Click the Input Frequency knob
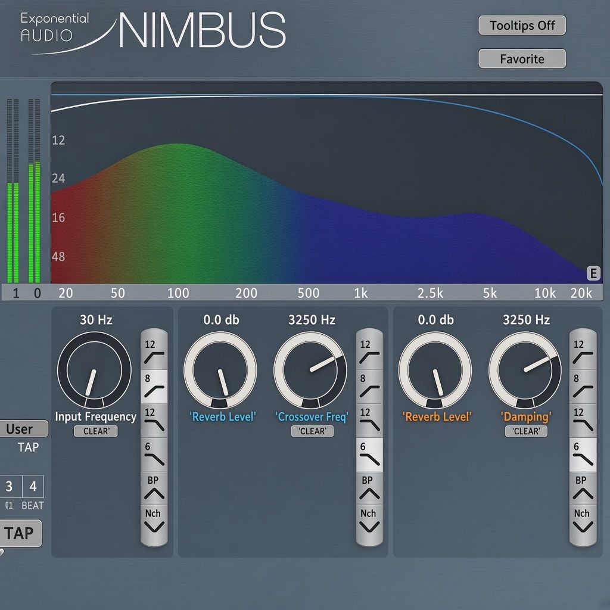Image resolution: width=610 pixels, height=610 pixels. pyautogui.click(x=94, y=369)
